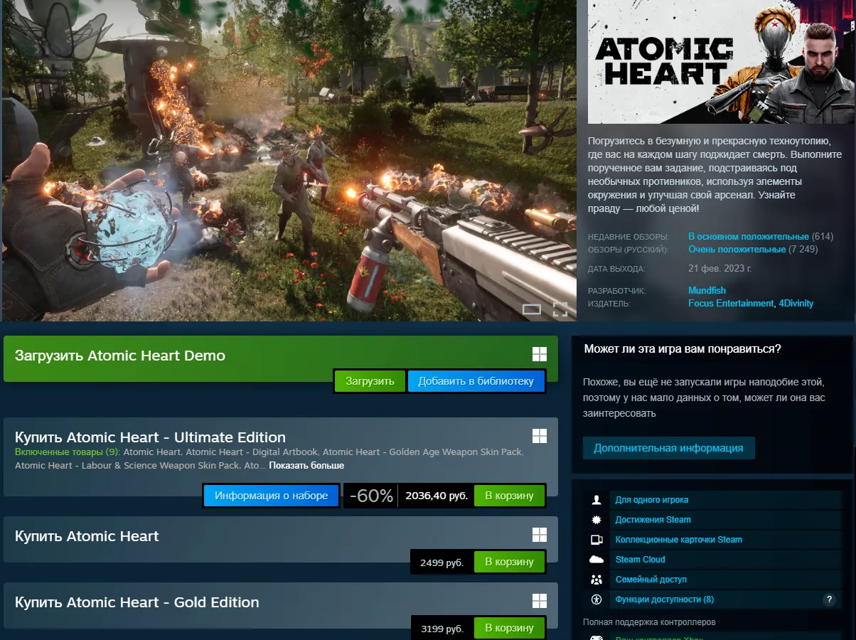Click Windows icon in Купить Atomic Heart row

[539, 535]
